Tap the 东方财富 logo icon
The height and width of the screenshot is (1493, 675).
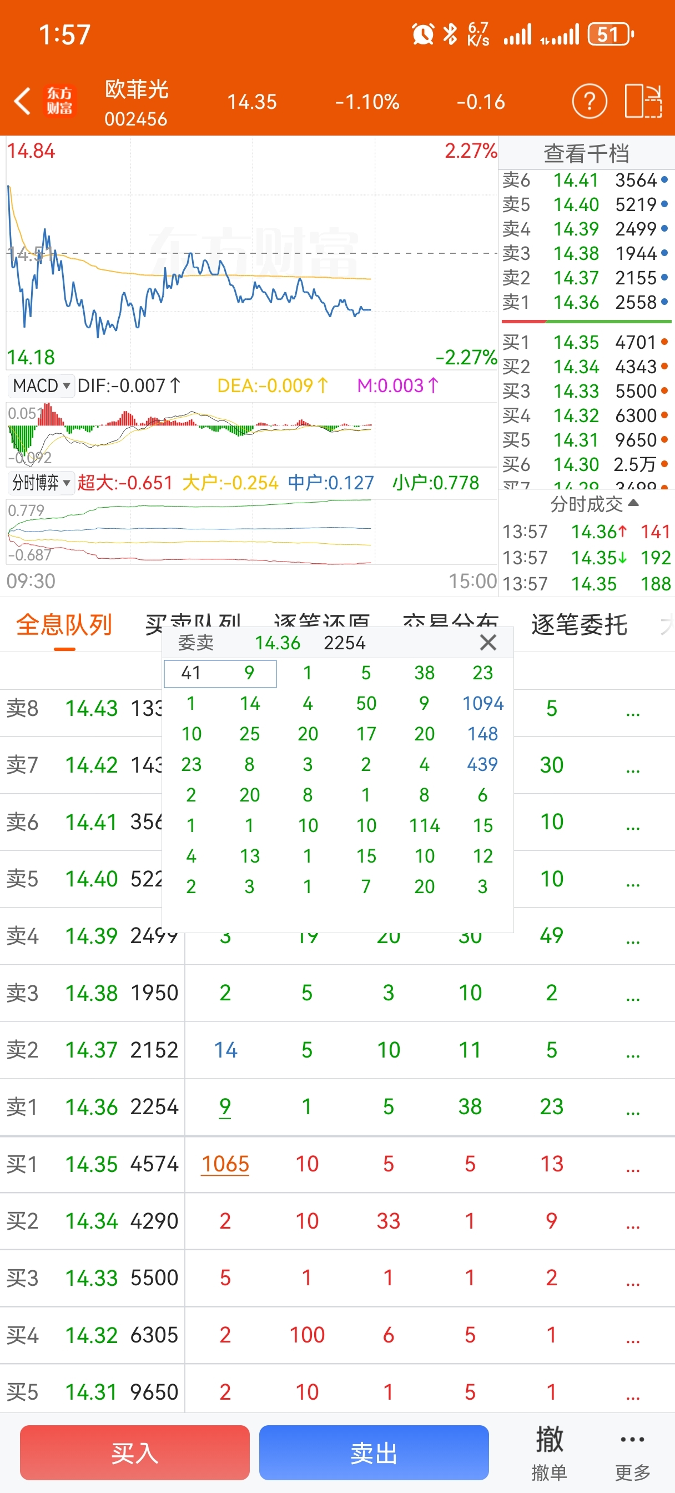point(59,101)
